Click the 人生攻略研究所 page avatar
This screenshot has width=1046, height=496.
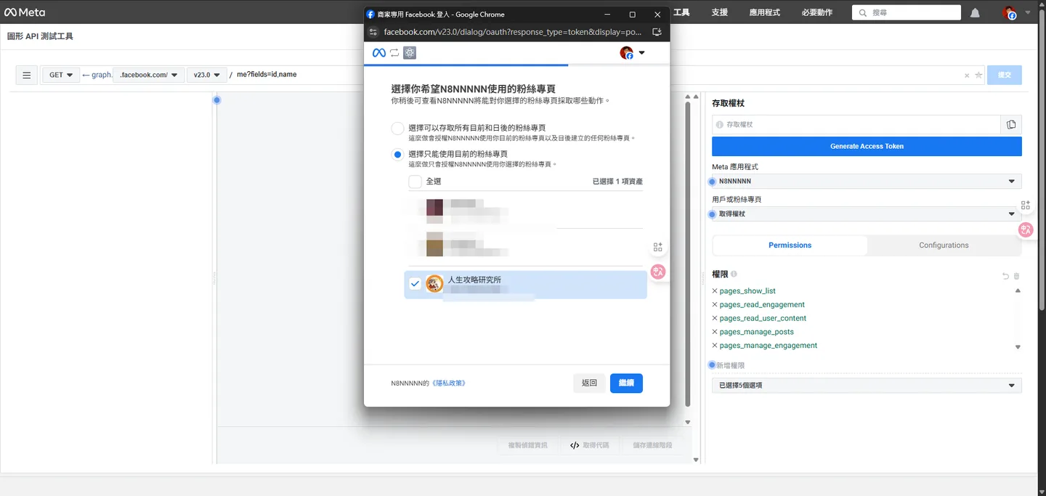[x=434, y=284]
